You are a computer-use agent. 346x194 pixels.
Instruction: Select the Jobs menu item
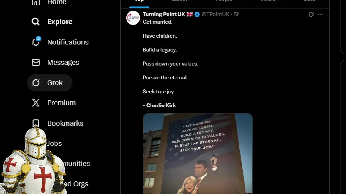pos(54,143)
